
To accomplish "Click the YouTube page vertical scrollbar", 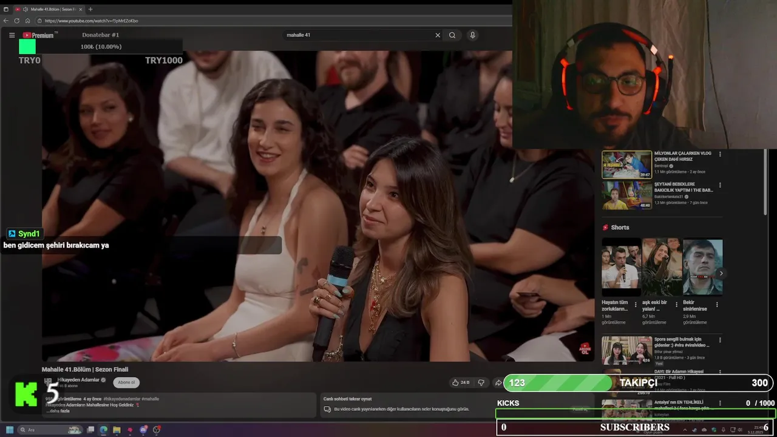I will click(x=765, y=182).
